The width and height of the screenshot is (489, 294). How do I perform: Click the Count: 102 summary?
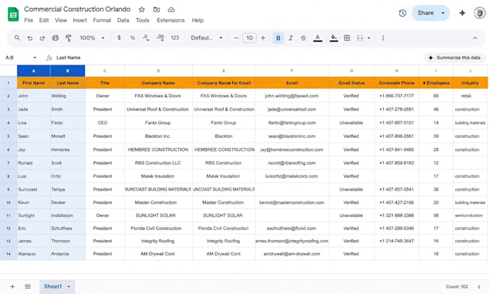tap(457, 287)
